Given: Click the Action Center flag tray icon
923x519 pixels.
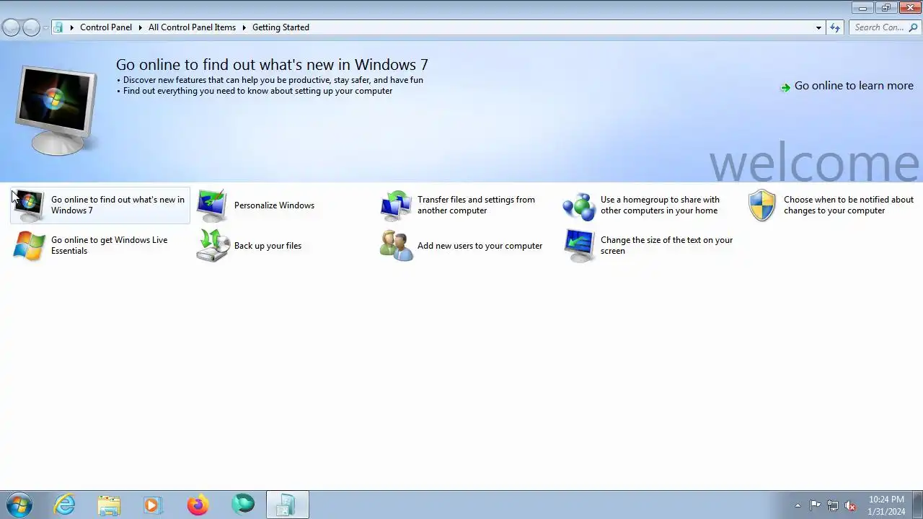Looking at the screenshot, I should (815, 505).
